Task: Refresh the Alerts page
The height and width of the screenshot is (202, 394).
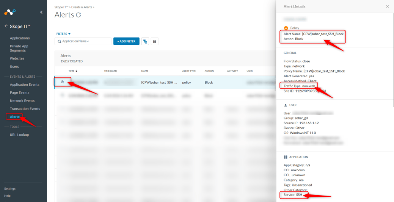Action: coord(78,15)
